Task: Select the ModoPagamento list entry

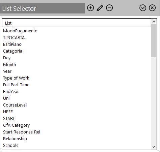Action: point(77,31)
